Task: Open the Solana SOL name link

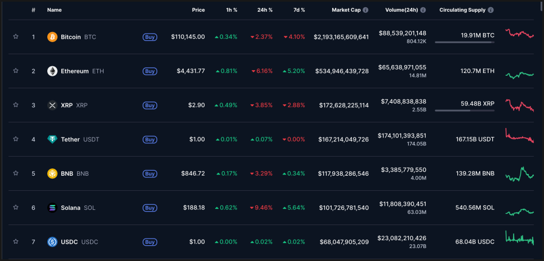Action: tap(78, 208)
